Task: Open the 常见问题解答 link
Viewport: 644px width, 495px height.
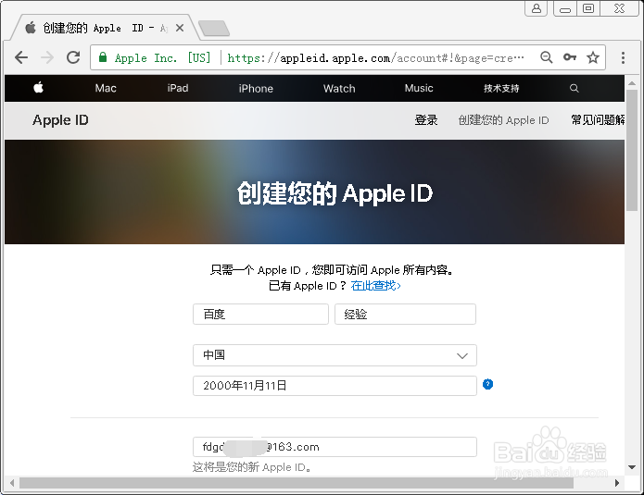Action: coord(598,120)
